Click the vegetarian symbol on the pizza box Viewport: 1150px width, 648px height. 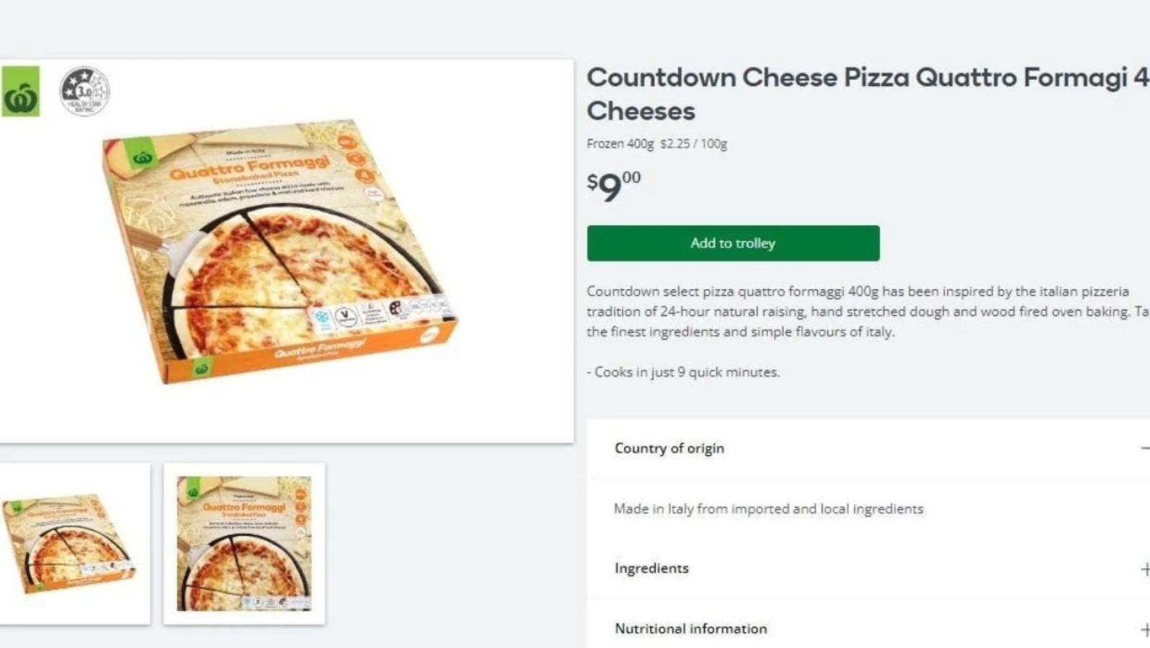[x=347, y=316]
